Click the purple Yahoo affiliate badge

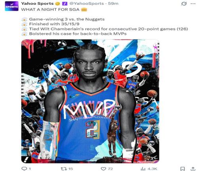coord(65,4)
